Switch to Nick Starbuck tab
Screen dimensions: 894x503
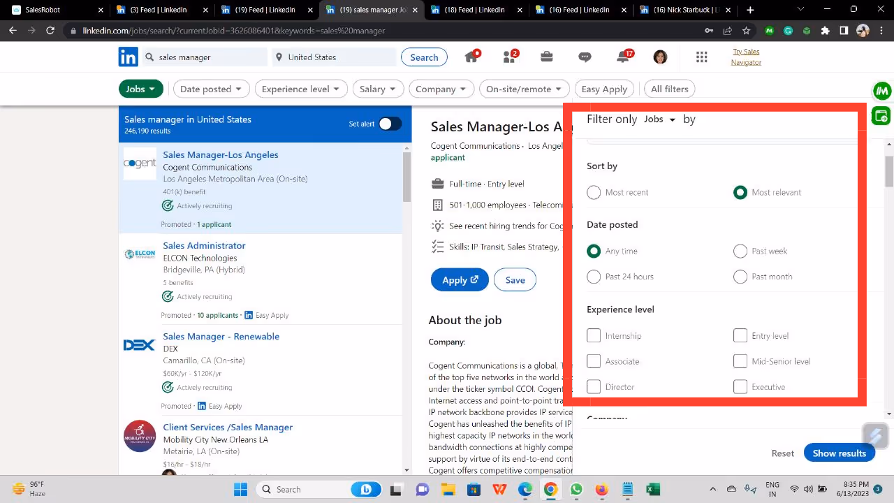(x=686, y=10)
